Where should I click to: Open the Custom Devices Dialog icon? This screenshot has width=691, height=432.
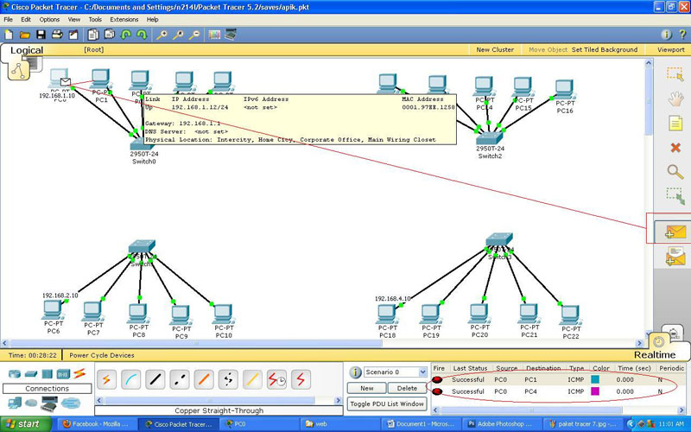[x=231, y=35]
